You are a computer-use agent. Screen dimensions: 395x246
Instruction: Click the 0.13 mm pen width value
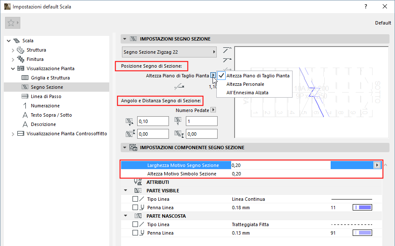click(241, 233)
